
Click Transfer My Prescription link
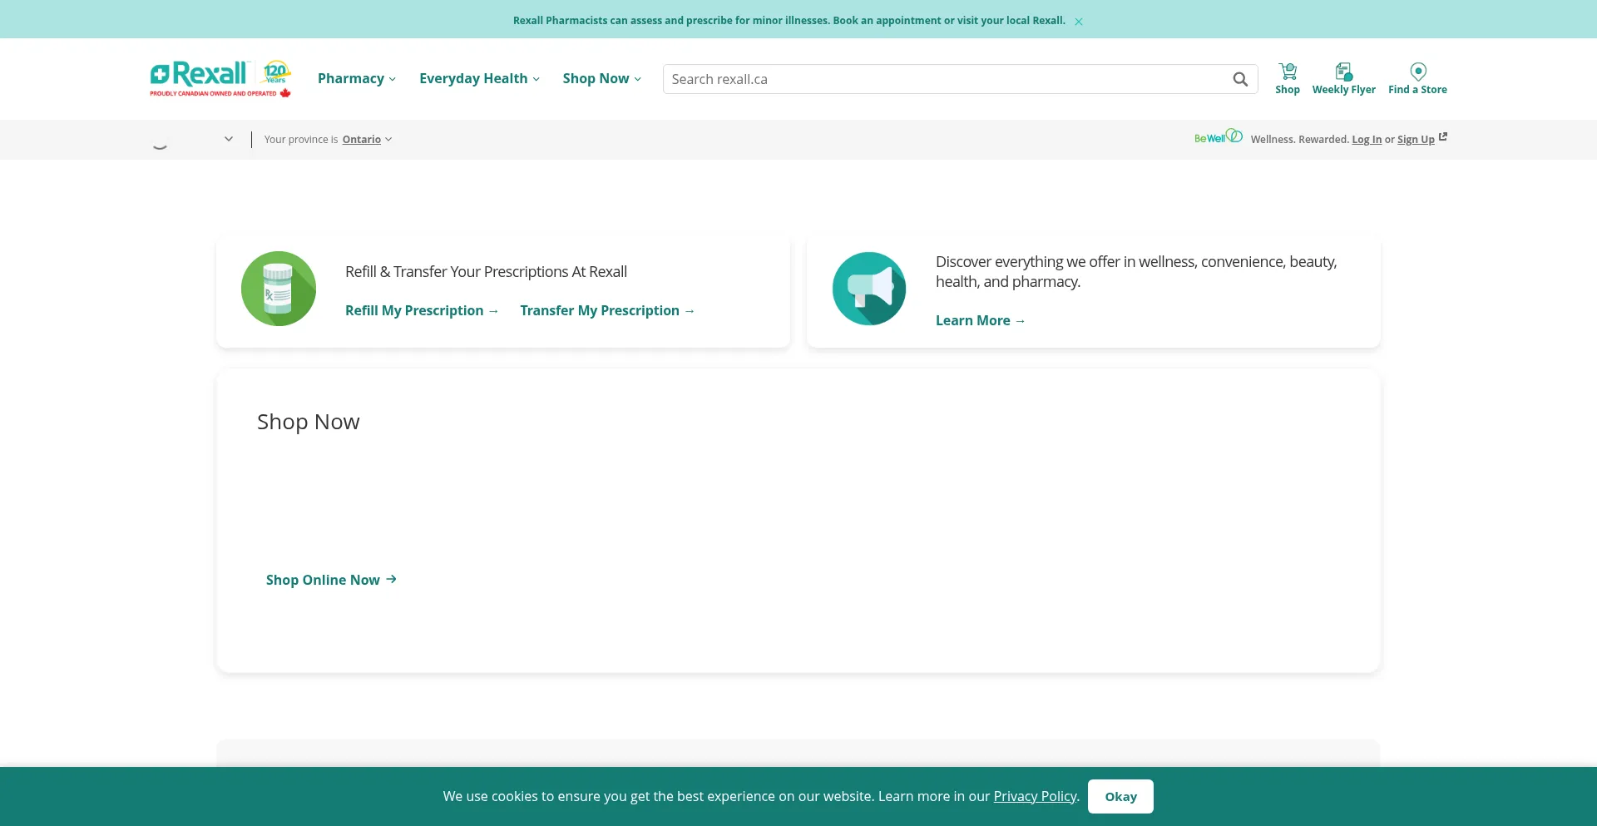click(607, 310)
